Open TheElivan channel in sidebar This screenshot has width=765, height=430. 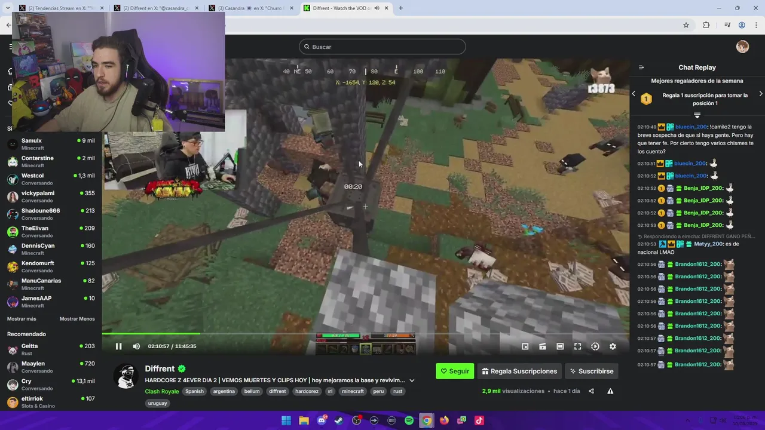(x=51, y=232)
